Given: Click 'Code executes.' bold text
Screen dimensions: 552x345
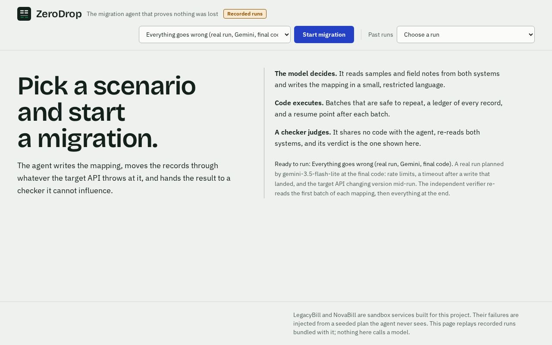Looking at the screenshot, I should [299, 103].
